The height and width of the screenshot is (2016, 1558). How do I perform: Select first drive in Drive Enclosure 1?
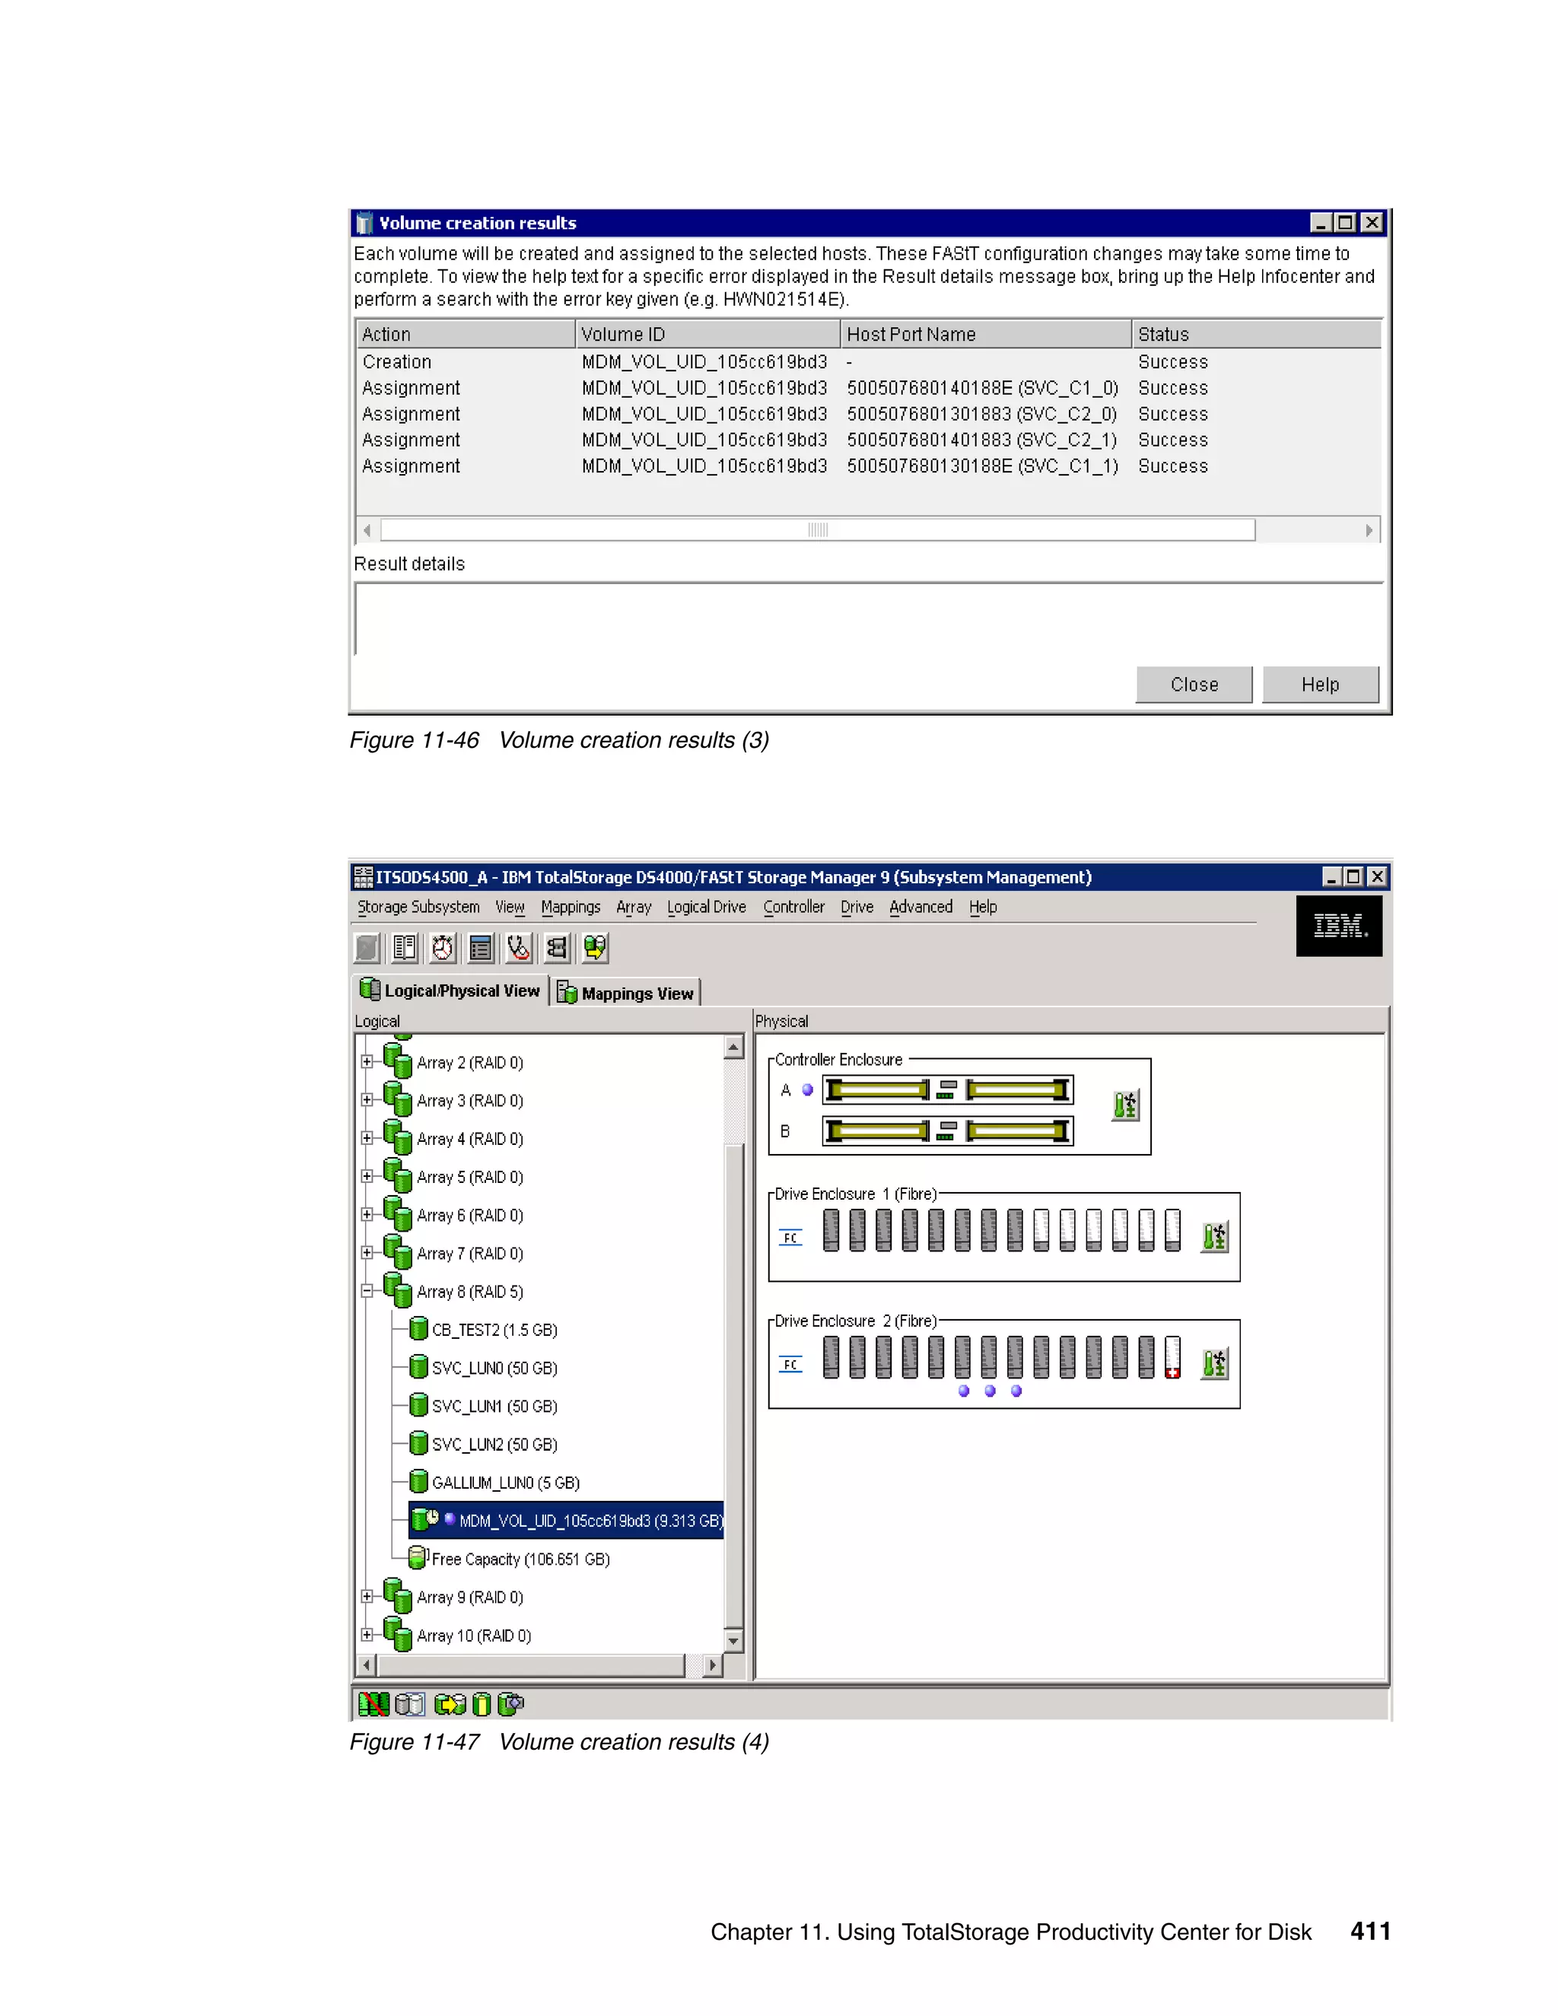pos(831,1230)
